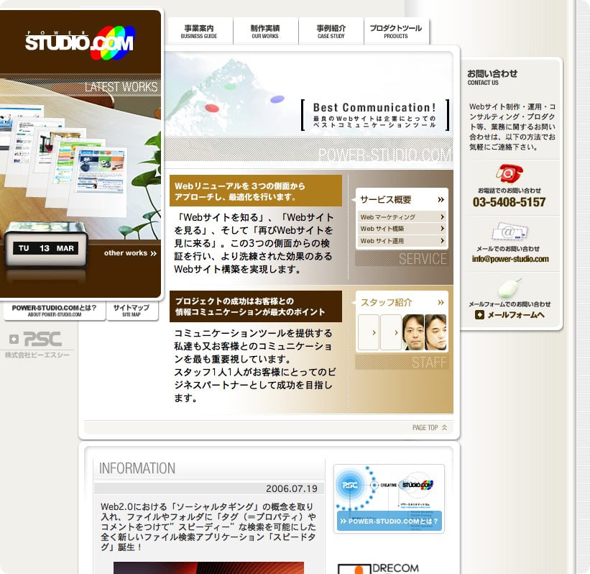Click the info@power-studio.com email address
Screen dimensions: 590x574
(510, 259)
